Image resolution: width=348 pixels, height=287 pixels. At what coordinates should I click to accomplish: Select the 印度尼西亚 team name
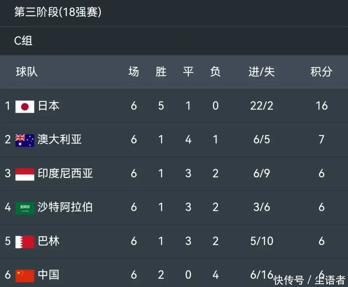click(x=65, y=174)
